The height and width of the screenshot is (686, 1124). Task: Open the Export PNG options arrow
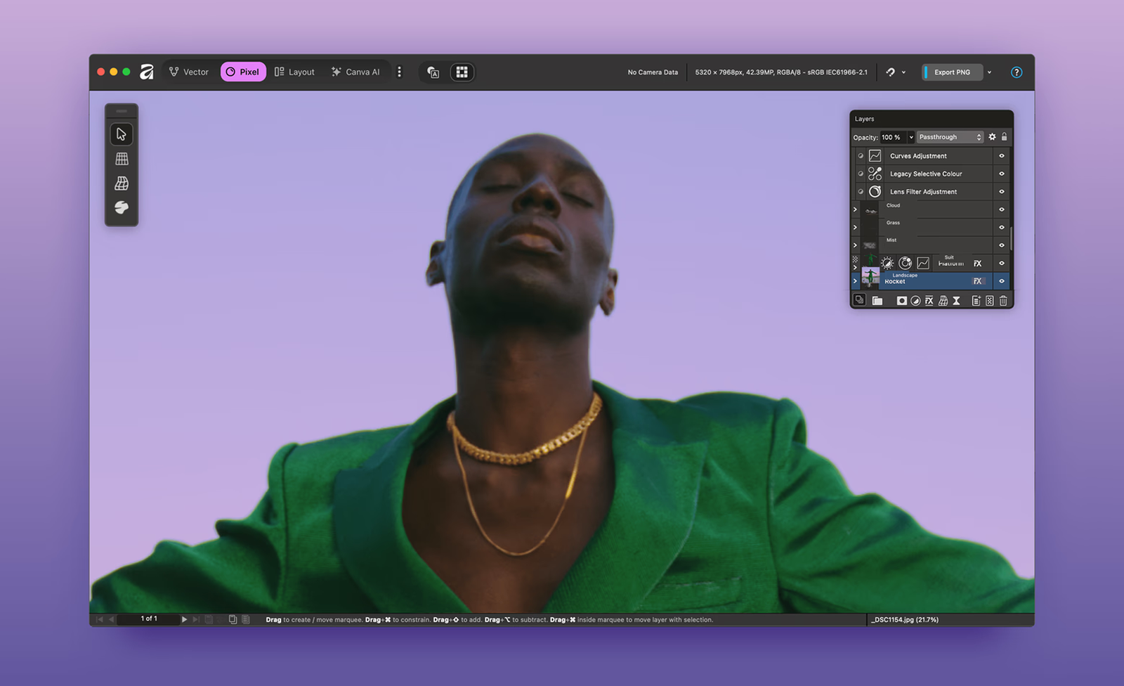click(989, 72)
